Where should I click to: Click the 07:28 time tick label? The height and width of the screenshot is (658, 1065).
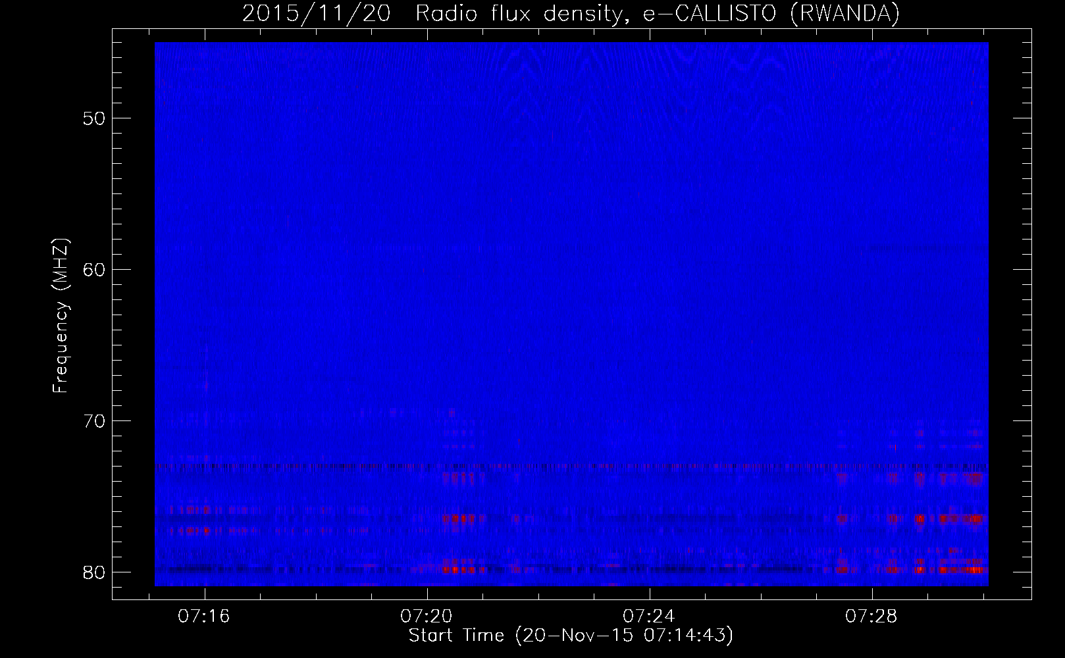click(871, 617)
